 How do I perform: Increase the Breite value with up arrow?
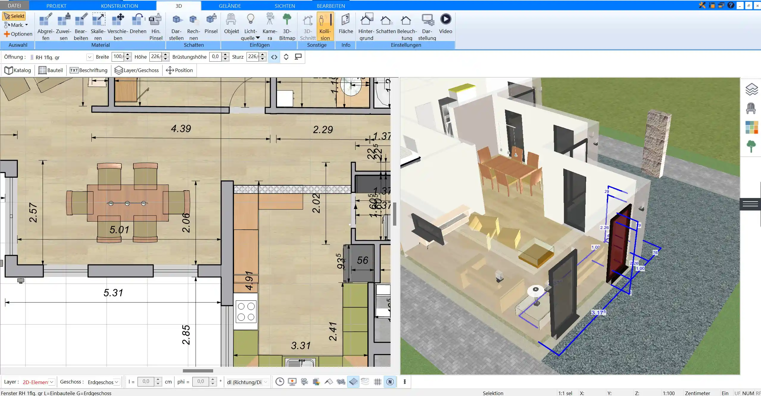point(128,54)
